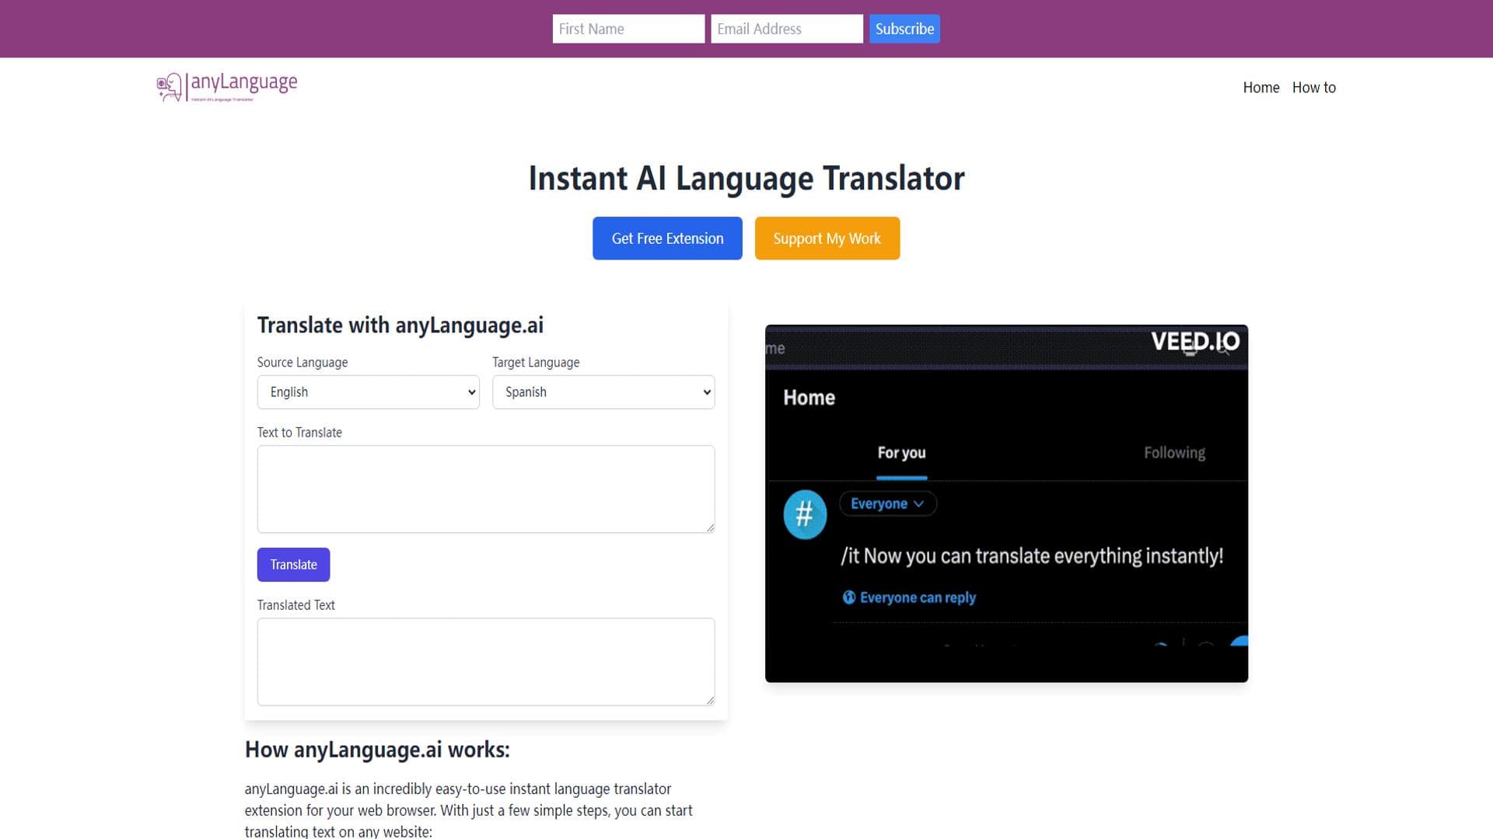Click the First Name input field
Image resolution: width=1493 pixels, height=839 pixels.
pyautogui.click(x=628, y=29)
